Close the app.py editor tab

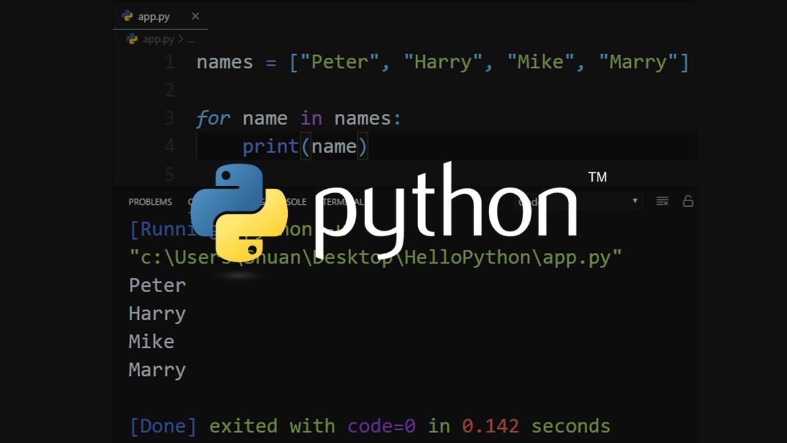(x=196, y=16)
